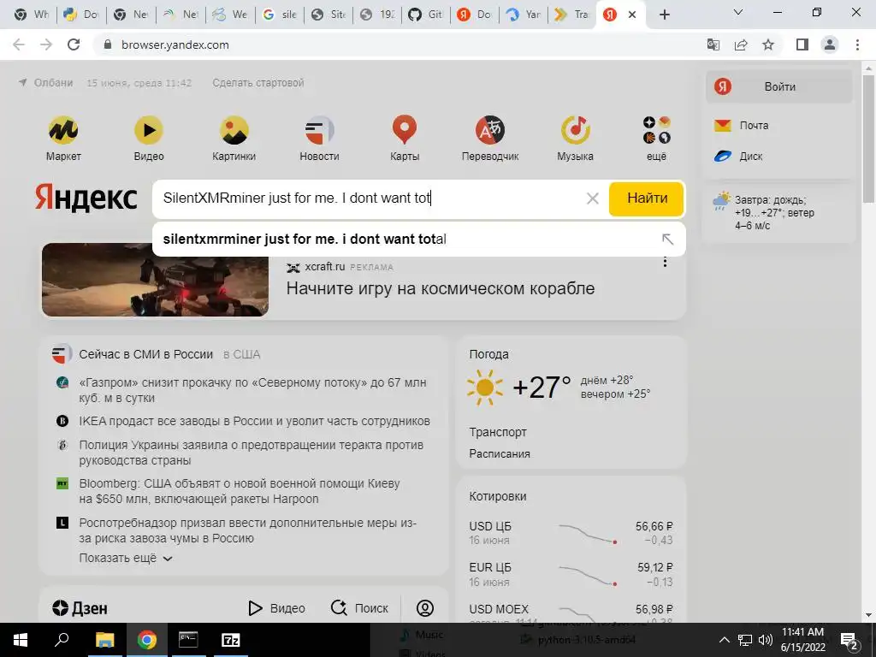This screenshot has width=876, height=657.
Task: Click the yellow Найти search button
Action: point(647,198)
